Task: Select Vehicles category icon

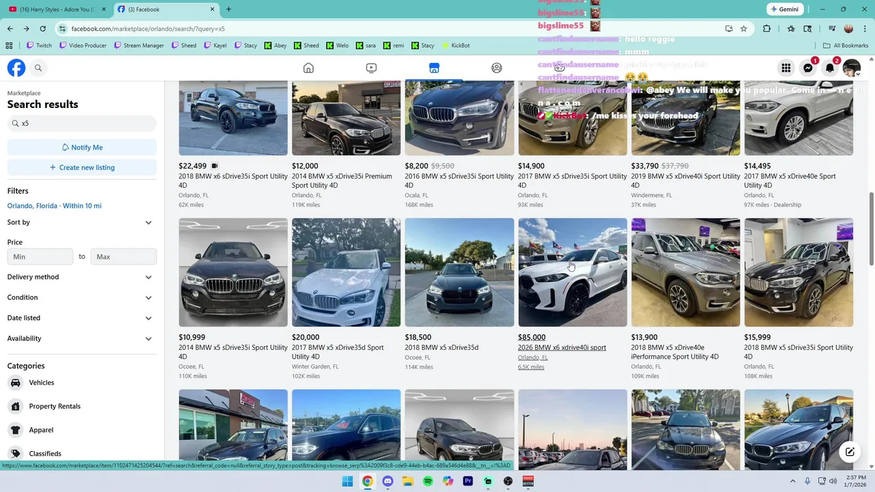Action: point(15,383)
